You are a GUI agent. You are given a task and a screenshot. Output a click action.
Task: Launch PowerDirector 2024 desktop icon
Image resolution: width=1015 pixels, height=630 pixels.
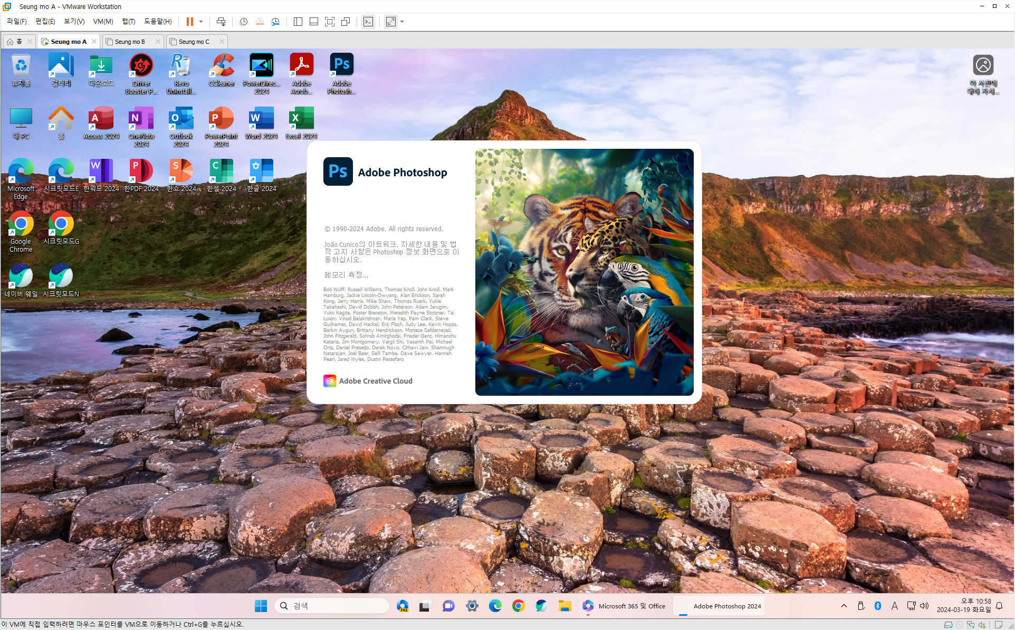[261, 73]
